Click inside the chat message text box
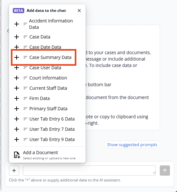The image size is (177, 192). (x=89, y=171)
